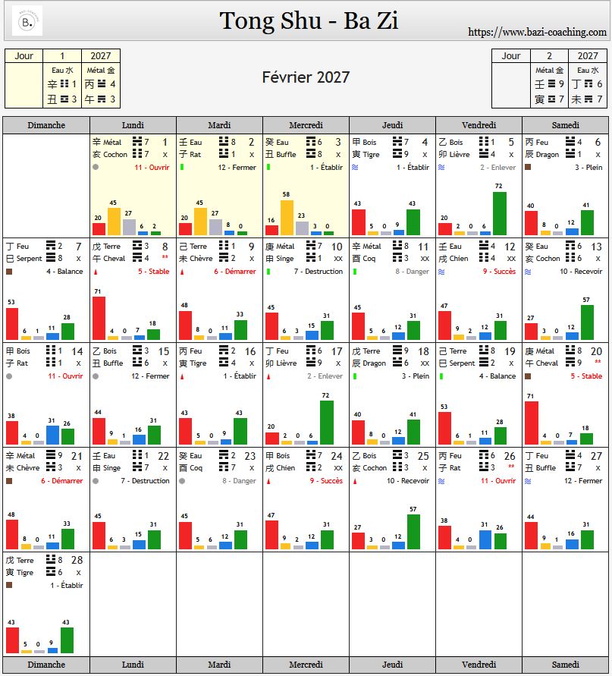Click the red bar labeled 71 on February 8
The height and width of the screenshot is (676, 612).
(x=99, y=318)
